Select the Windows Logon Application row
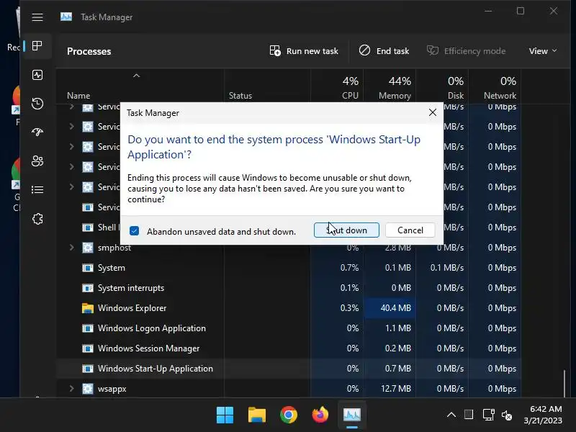 pos(289,328)
